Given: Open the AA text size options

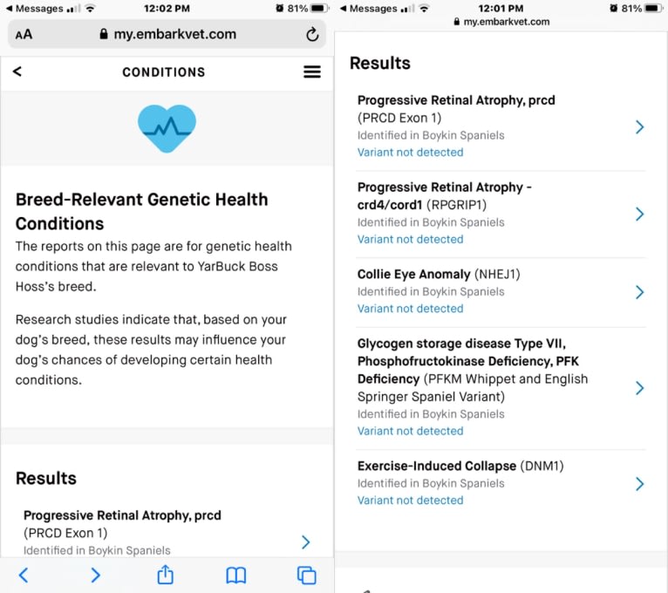Looking at the screenshot, I should click(x=24, y=35).
